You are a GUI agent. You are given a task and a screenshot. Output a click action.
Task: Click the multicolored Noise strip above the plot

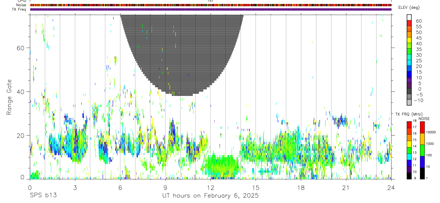coord(211,5)
